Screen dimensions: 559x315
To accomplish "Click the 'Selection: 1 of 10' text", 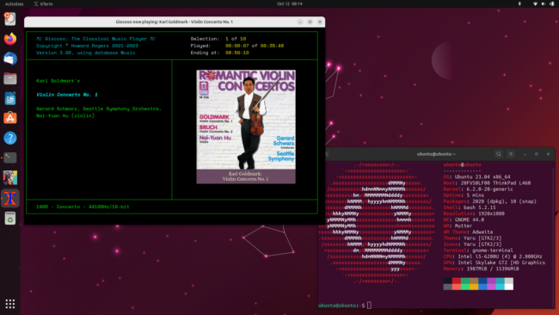I will pyautogui.click(x=218, y=39).
